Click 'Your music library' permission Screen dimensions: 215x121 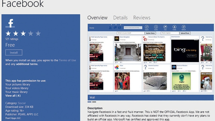[x=17, y=92]
